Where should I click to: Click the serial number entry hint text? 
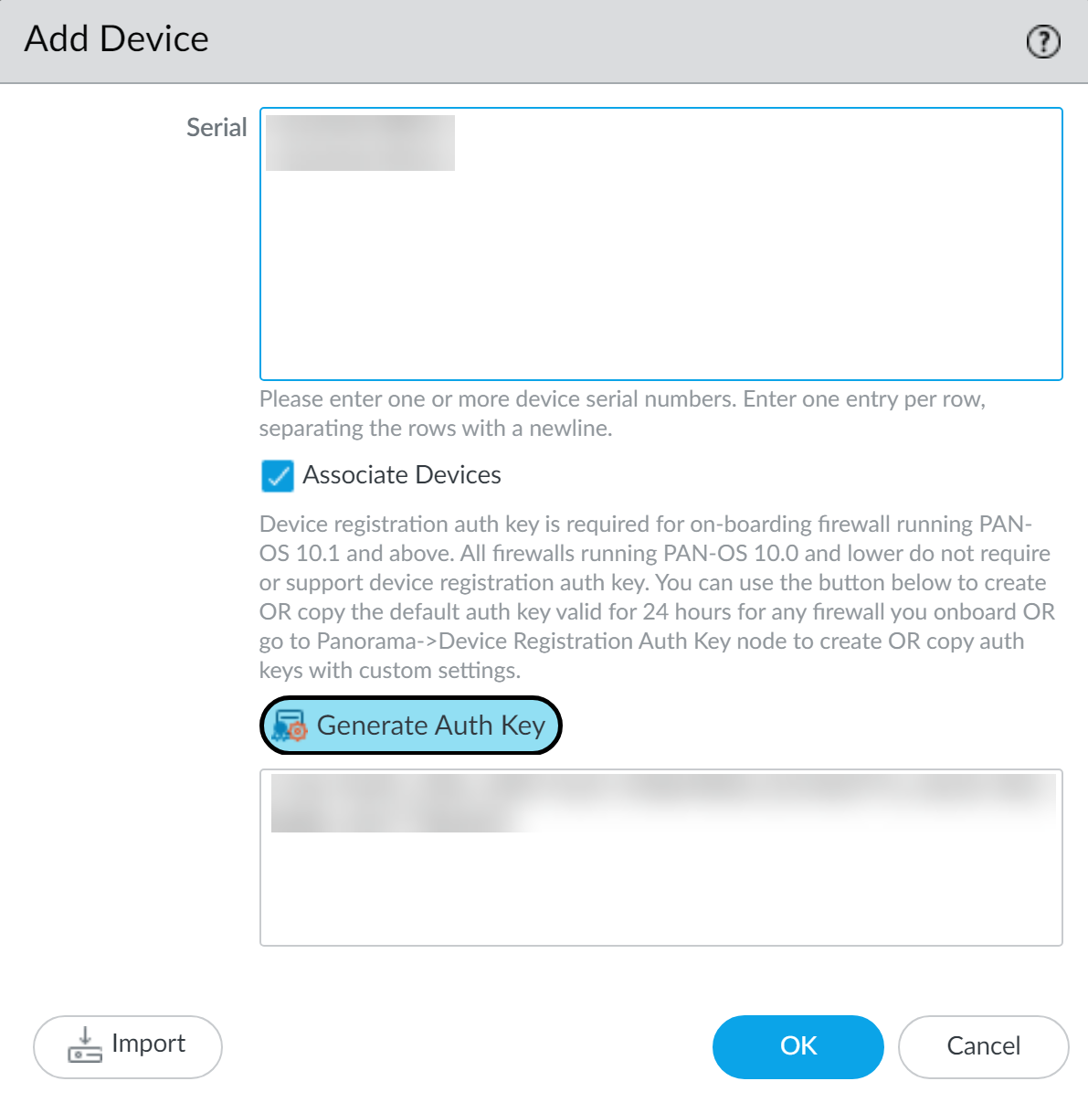621,413
